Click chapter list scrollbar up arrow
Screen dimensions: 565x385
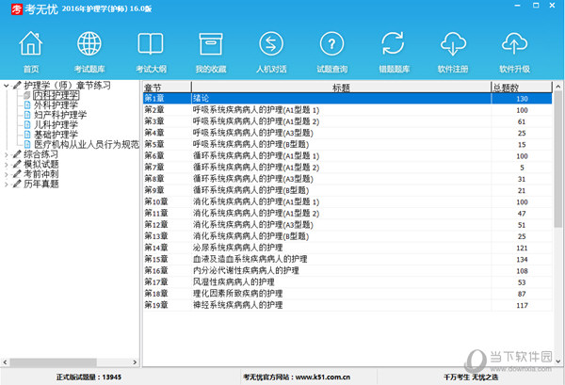[558, 87]
